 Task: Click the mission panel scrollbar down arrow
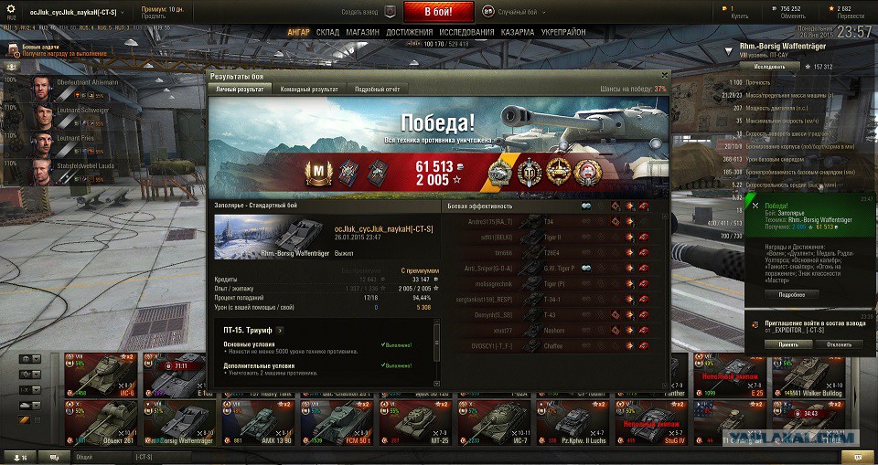[437, 384]
